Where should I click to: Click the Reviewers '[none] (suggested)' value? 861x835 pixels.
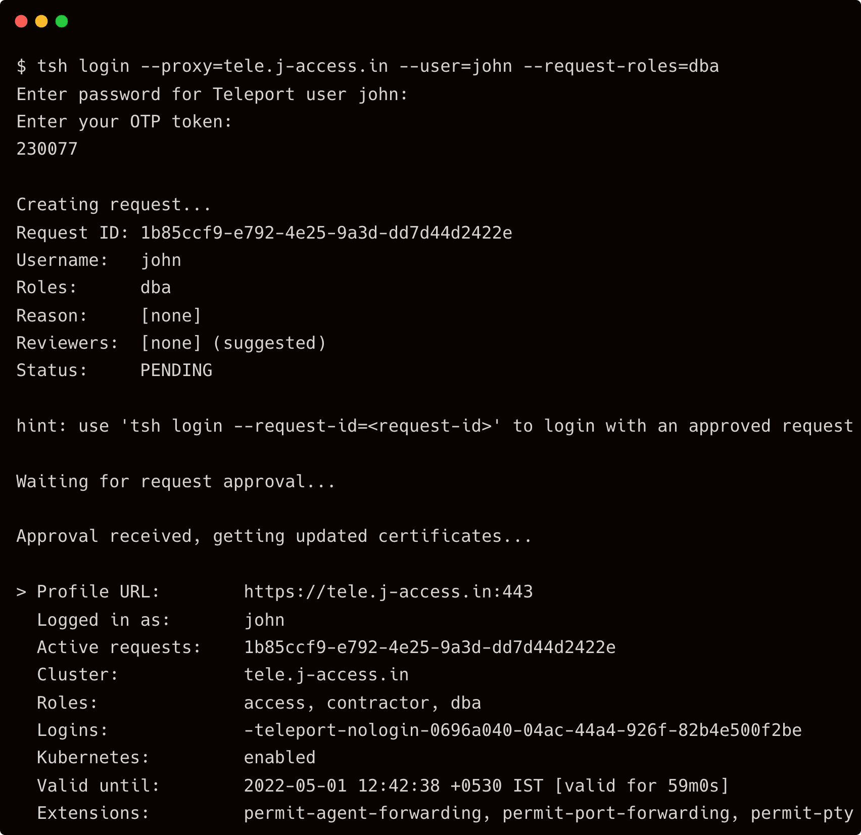233,343
